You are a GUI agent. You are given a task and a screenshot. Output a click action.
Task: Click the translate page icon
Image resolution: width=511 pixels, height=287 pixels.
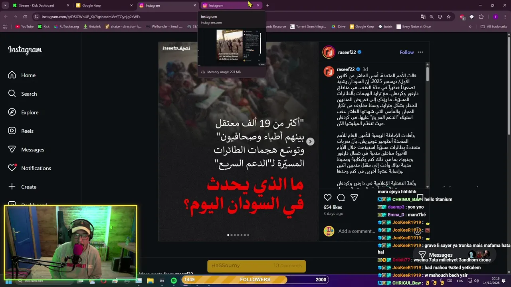(x=423, y=17)
